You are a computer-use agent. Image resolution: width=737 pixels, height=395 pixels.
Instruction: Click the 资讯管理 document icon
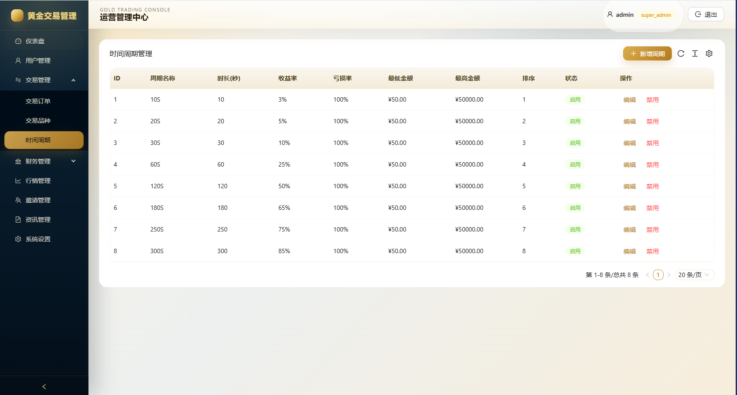pyautogui.click(x=18, y=220)
